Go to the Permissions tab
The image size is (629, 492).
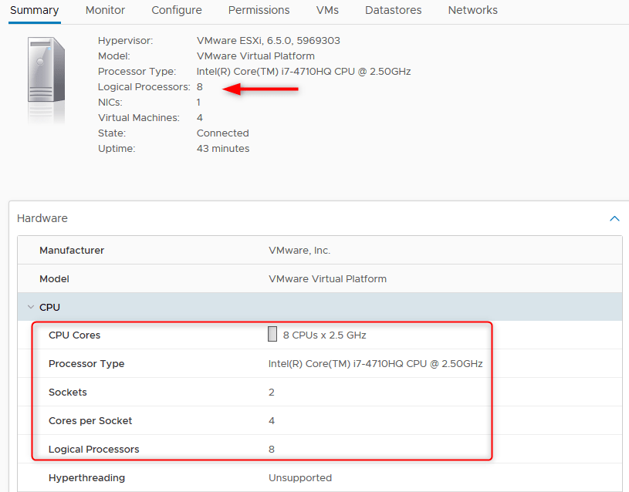pos(259,11)
